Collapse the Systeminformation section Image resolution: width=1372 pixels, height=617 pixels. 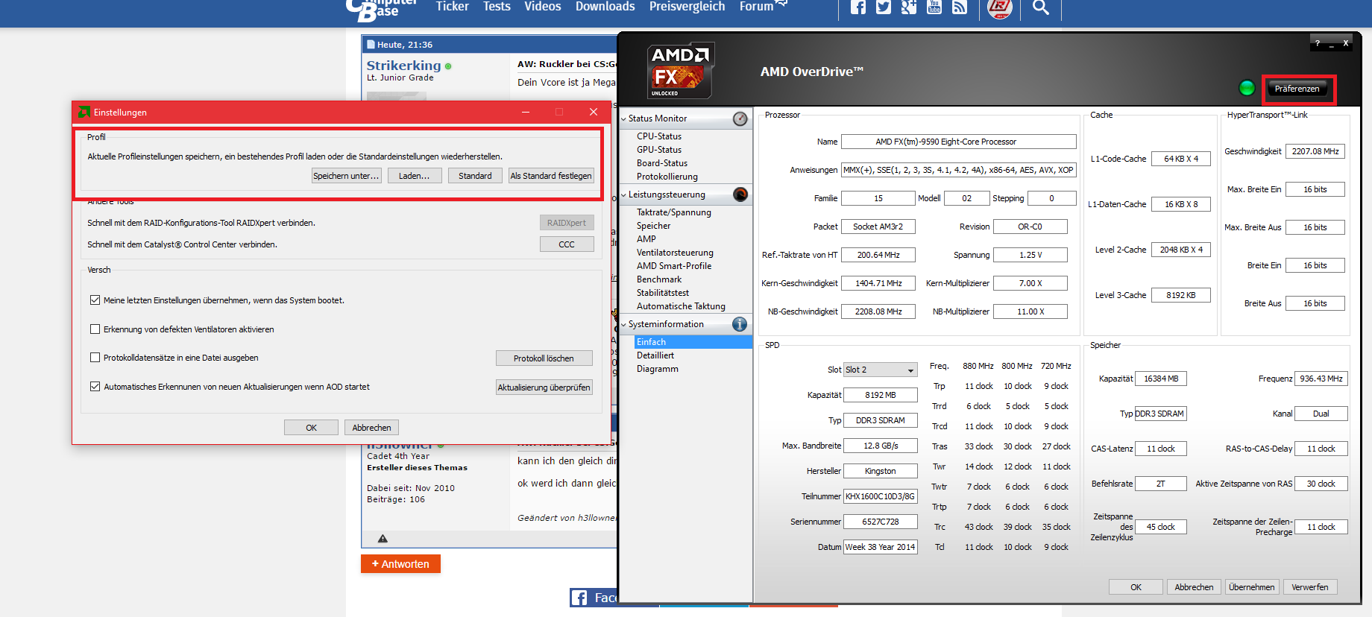pyautogui.click(x=624, y=325)
